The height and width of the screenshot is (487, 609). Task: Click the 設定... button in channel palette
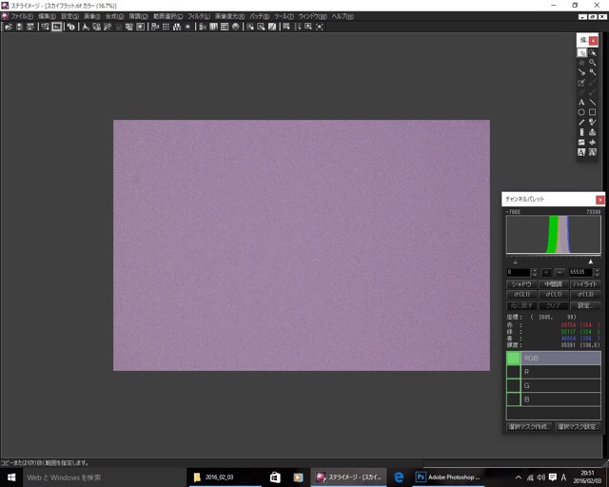coord(585,305)
